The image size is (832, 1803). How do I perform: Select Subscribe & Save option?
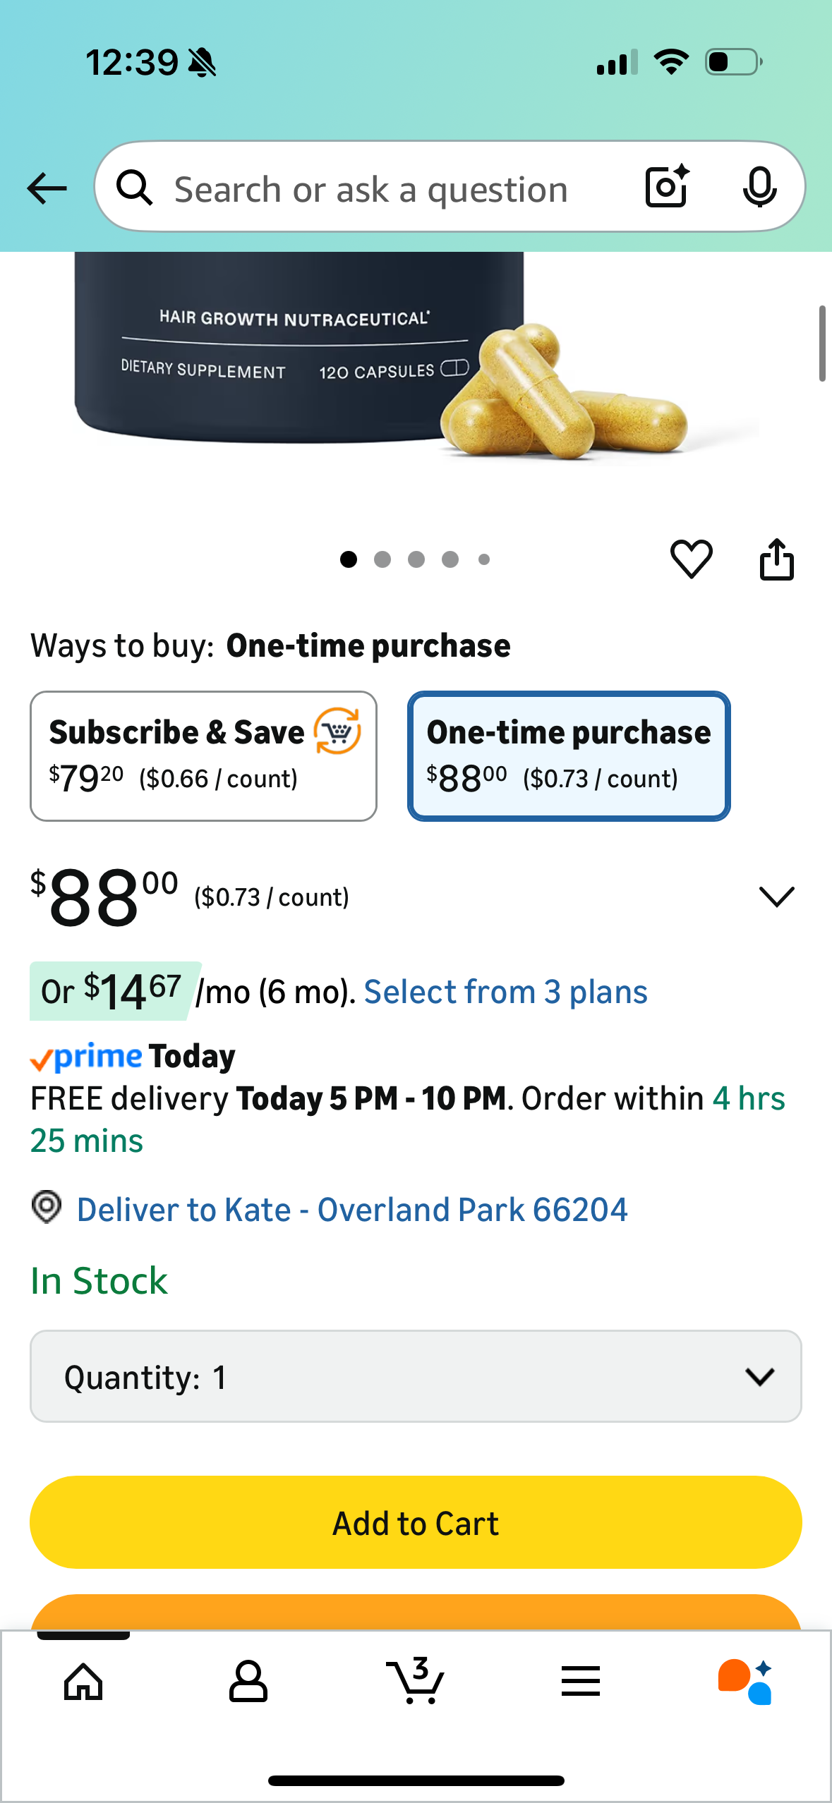tap(203, 755)
